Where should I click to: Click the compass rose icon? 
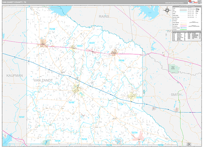coord(167,10)
